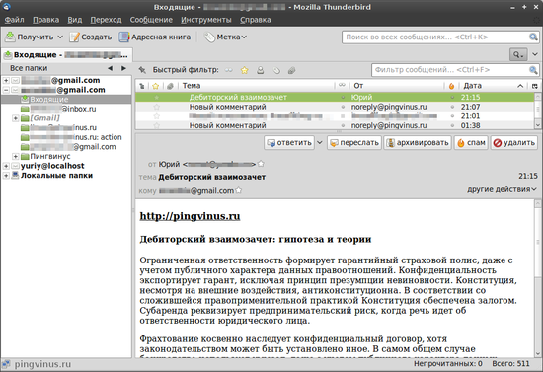Open the tab list dropdown arrow
The height and width of the screenshot is (372, 543).
535,54
